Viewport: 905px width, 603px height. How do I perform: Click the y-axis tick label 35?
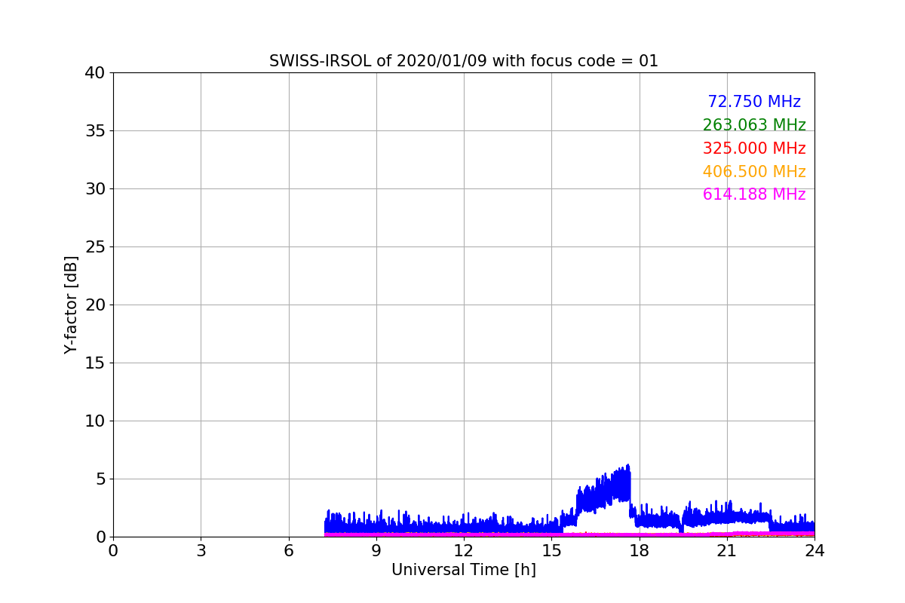95,131
